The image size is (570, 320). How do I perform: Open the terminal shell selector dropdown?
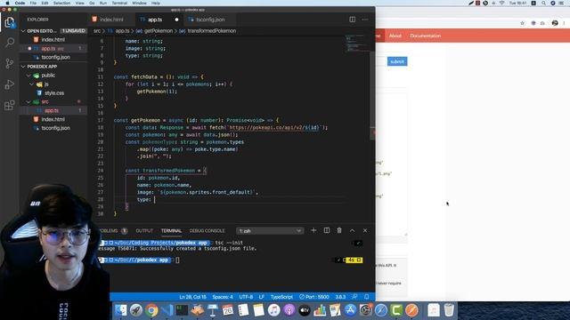pos(269,231)
